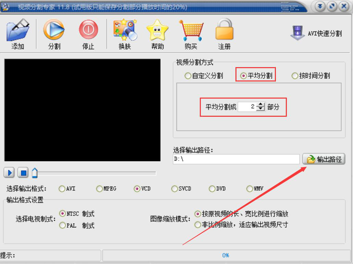Choose NTSC 制式 TV standard

tap(77, 213)
